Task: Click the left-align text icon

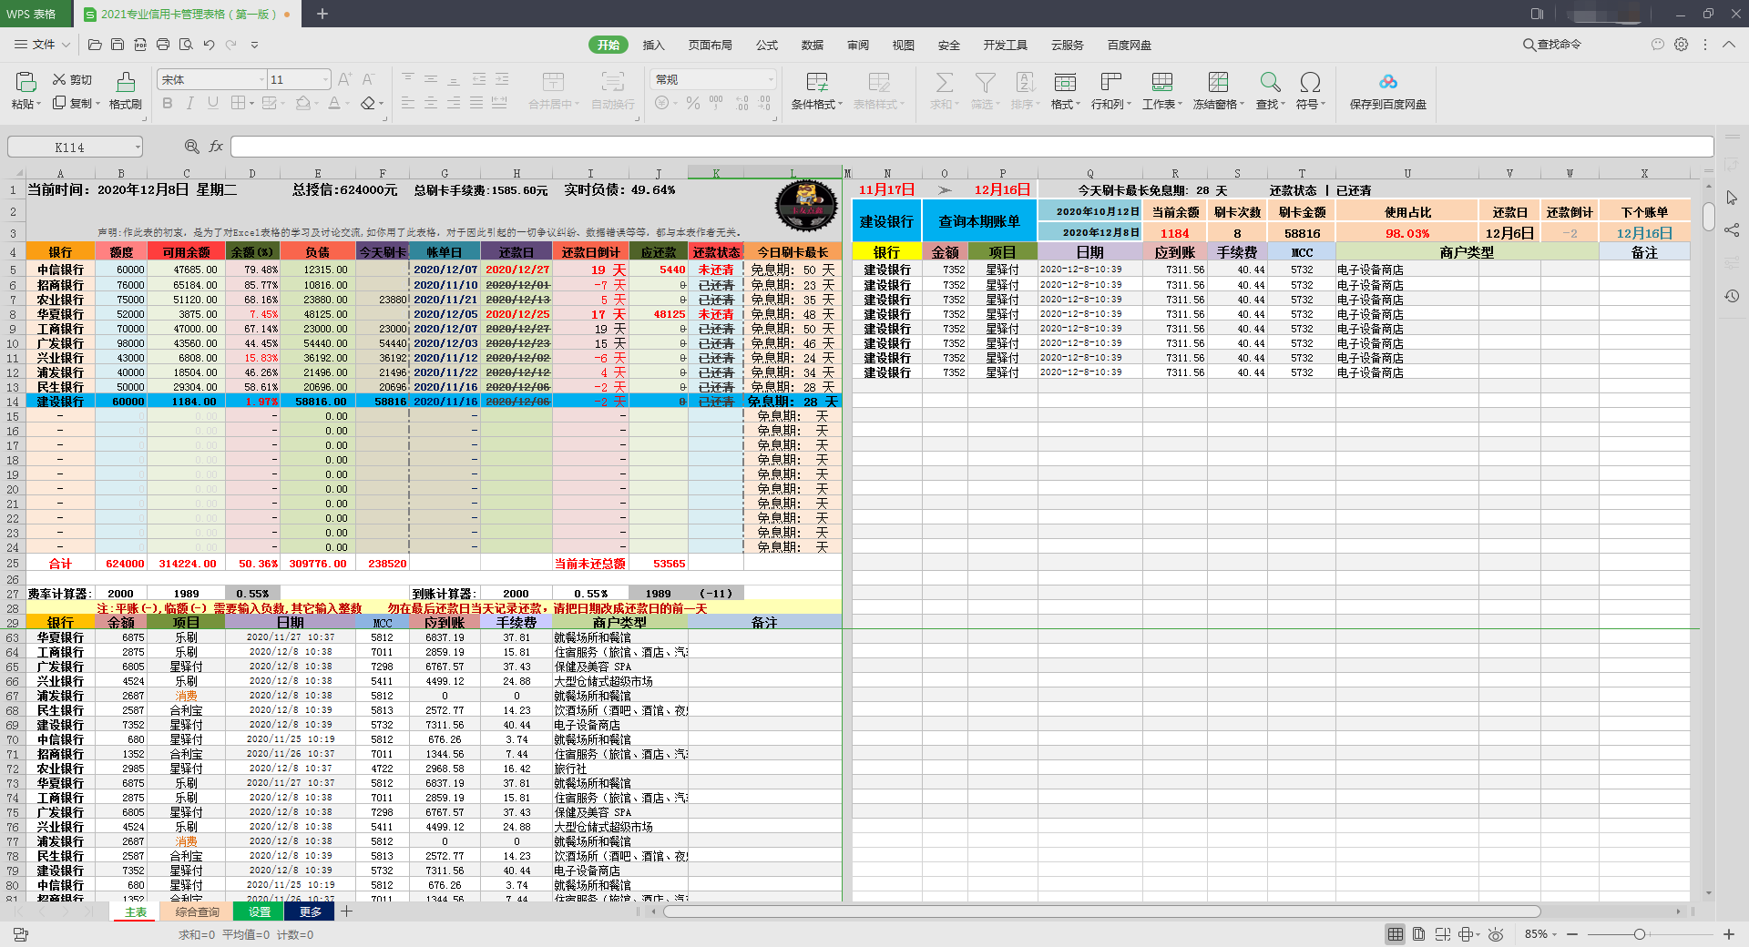Action: coord(408,104)
